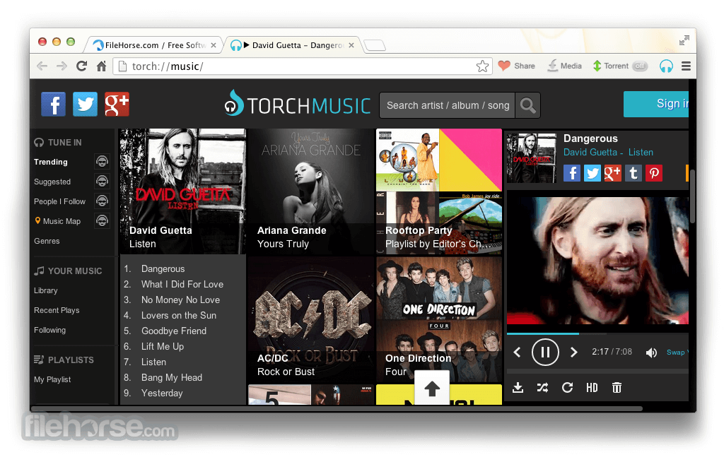Screen dimensions: 724x462
Task: Open the Facebook icon in the header
Action: pos(53,104)
